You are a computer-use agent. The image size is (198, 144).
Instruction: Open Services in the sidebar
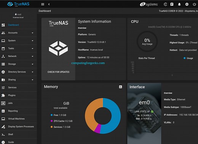pyautogui.click(x=18, y=87)
